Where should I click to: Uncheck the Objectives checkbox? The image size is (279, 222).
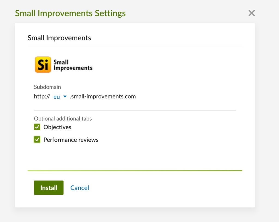pos(37,127)
